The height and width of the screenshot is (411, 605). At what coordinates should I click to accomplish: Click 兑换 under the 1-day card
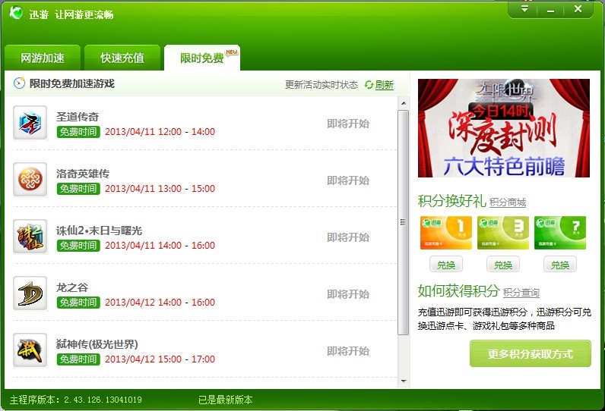coord(446,265)
